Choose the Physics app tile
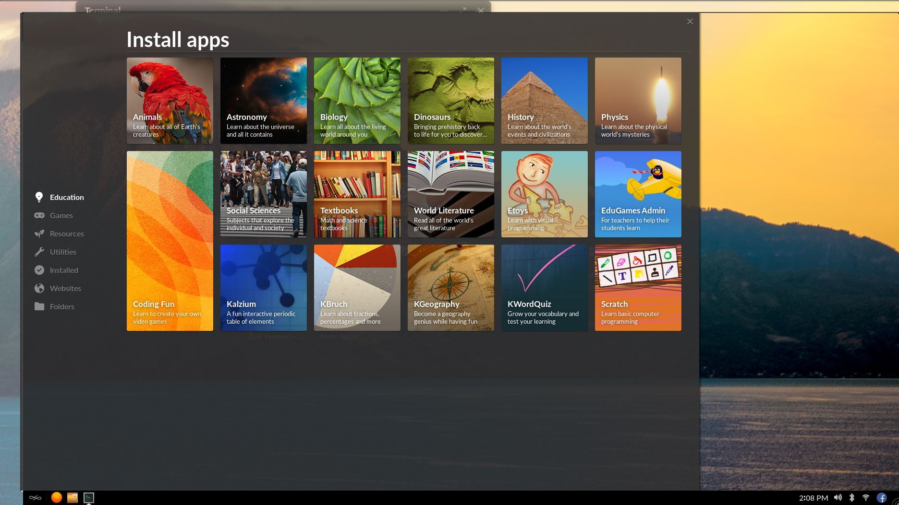The image size is (899, 505). point(638,101)
